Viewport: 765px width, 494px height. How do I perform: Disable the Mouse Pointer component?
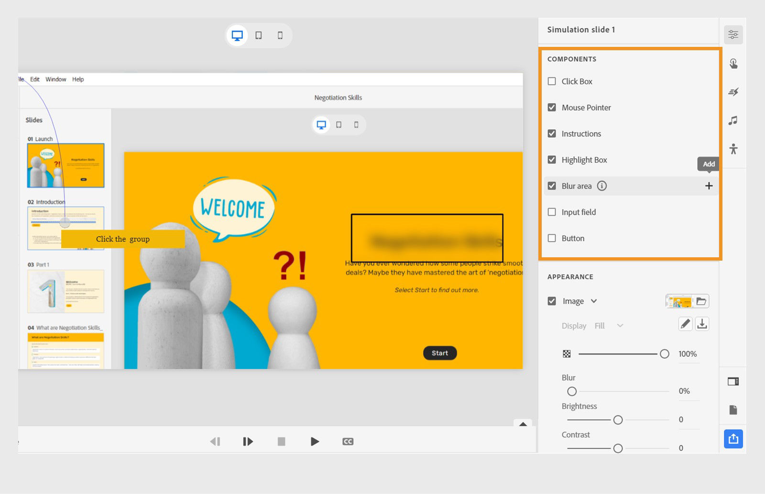pos(552,108)
